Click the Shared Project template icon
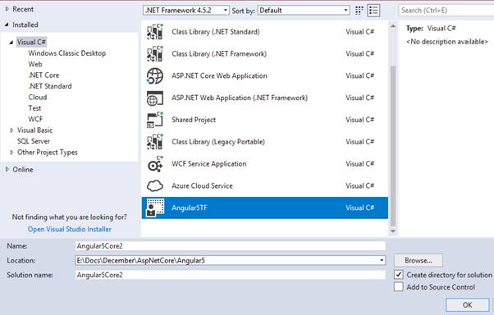494x315 pixels. 155,120
